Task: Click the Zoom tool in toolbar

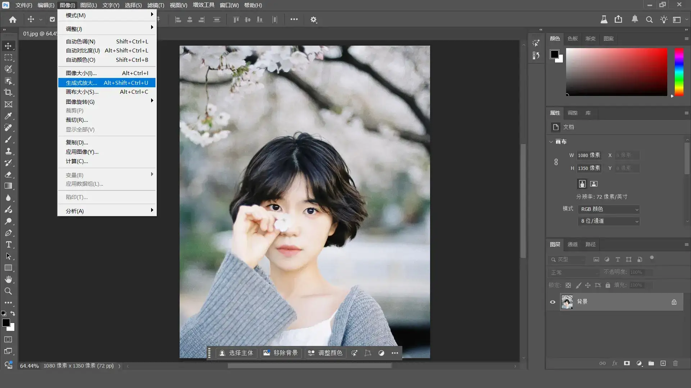Action: (8, 291)
